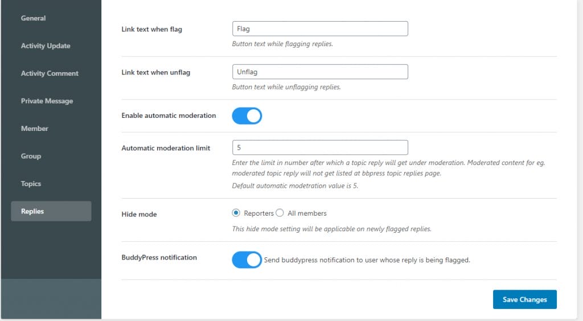Click the Hide mode label

[139, 215]
